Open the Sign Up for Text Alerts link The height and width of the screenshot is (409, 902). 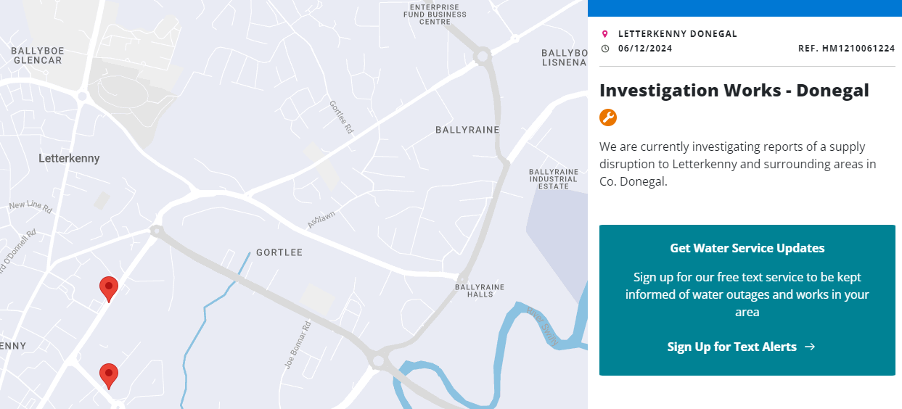point(731,347)
